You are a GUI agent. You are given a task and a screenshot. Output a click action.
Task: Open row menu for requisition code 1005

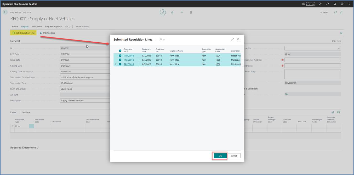point(139,60)
